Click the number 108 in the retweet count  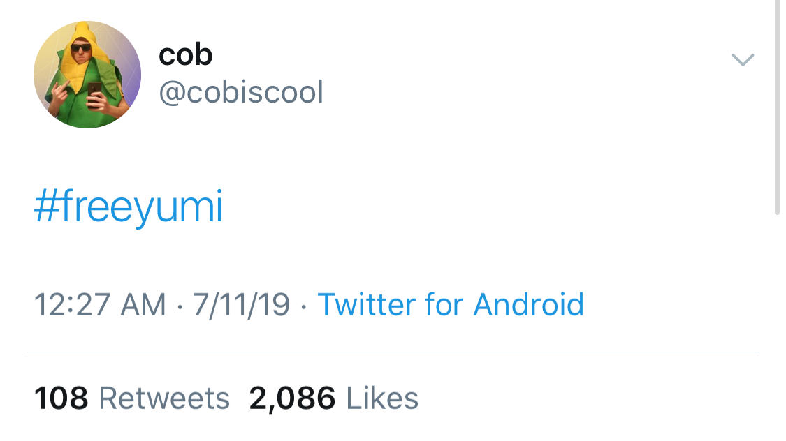pyautogui.click(x=61, y=398)
